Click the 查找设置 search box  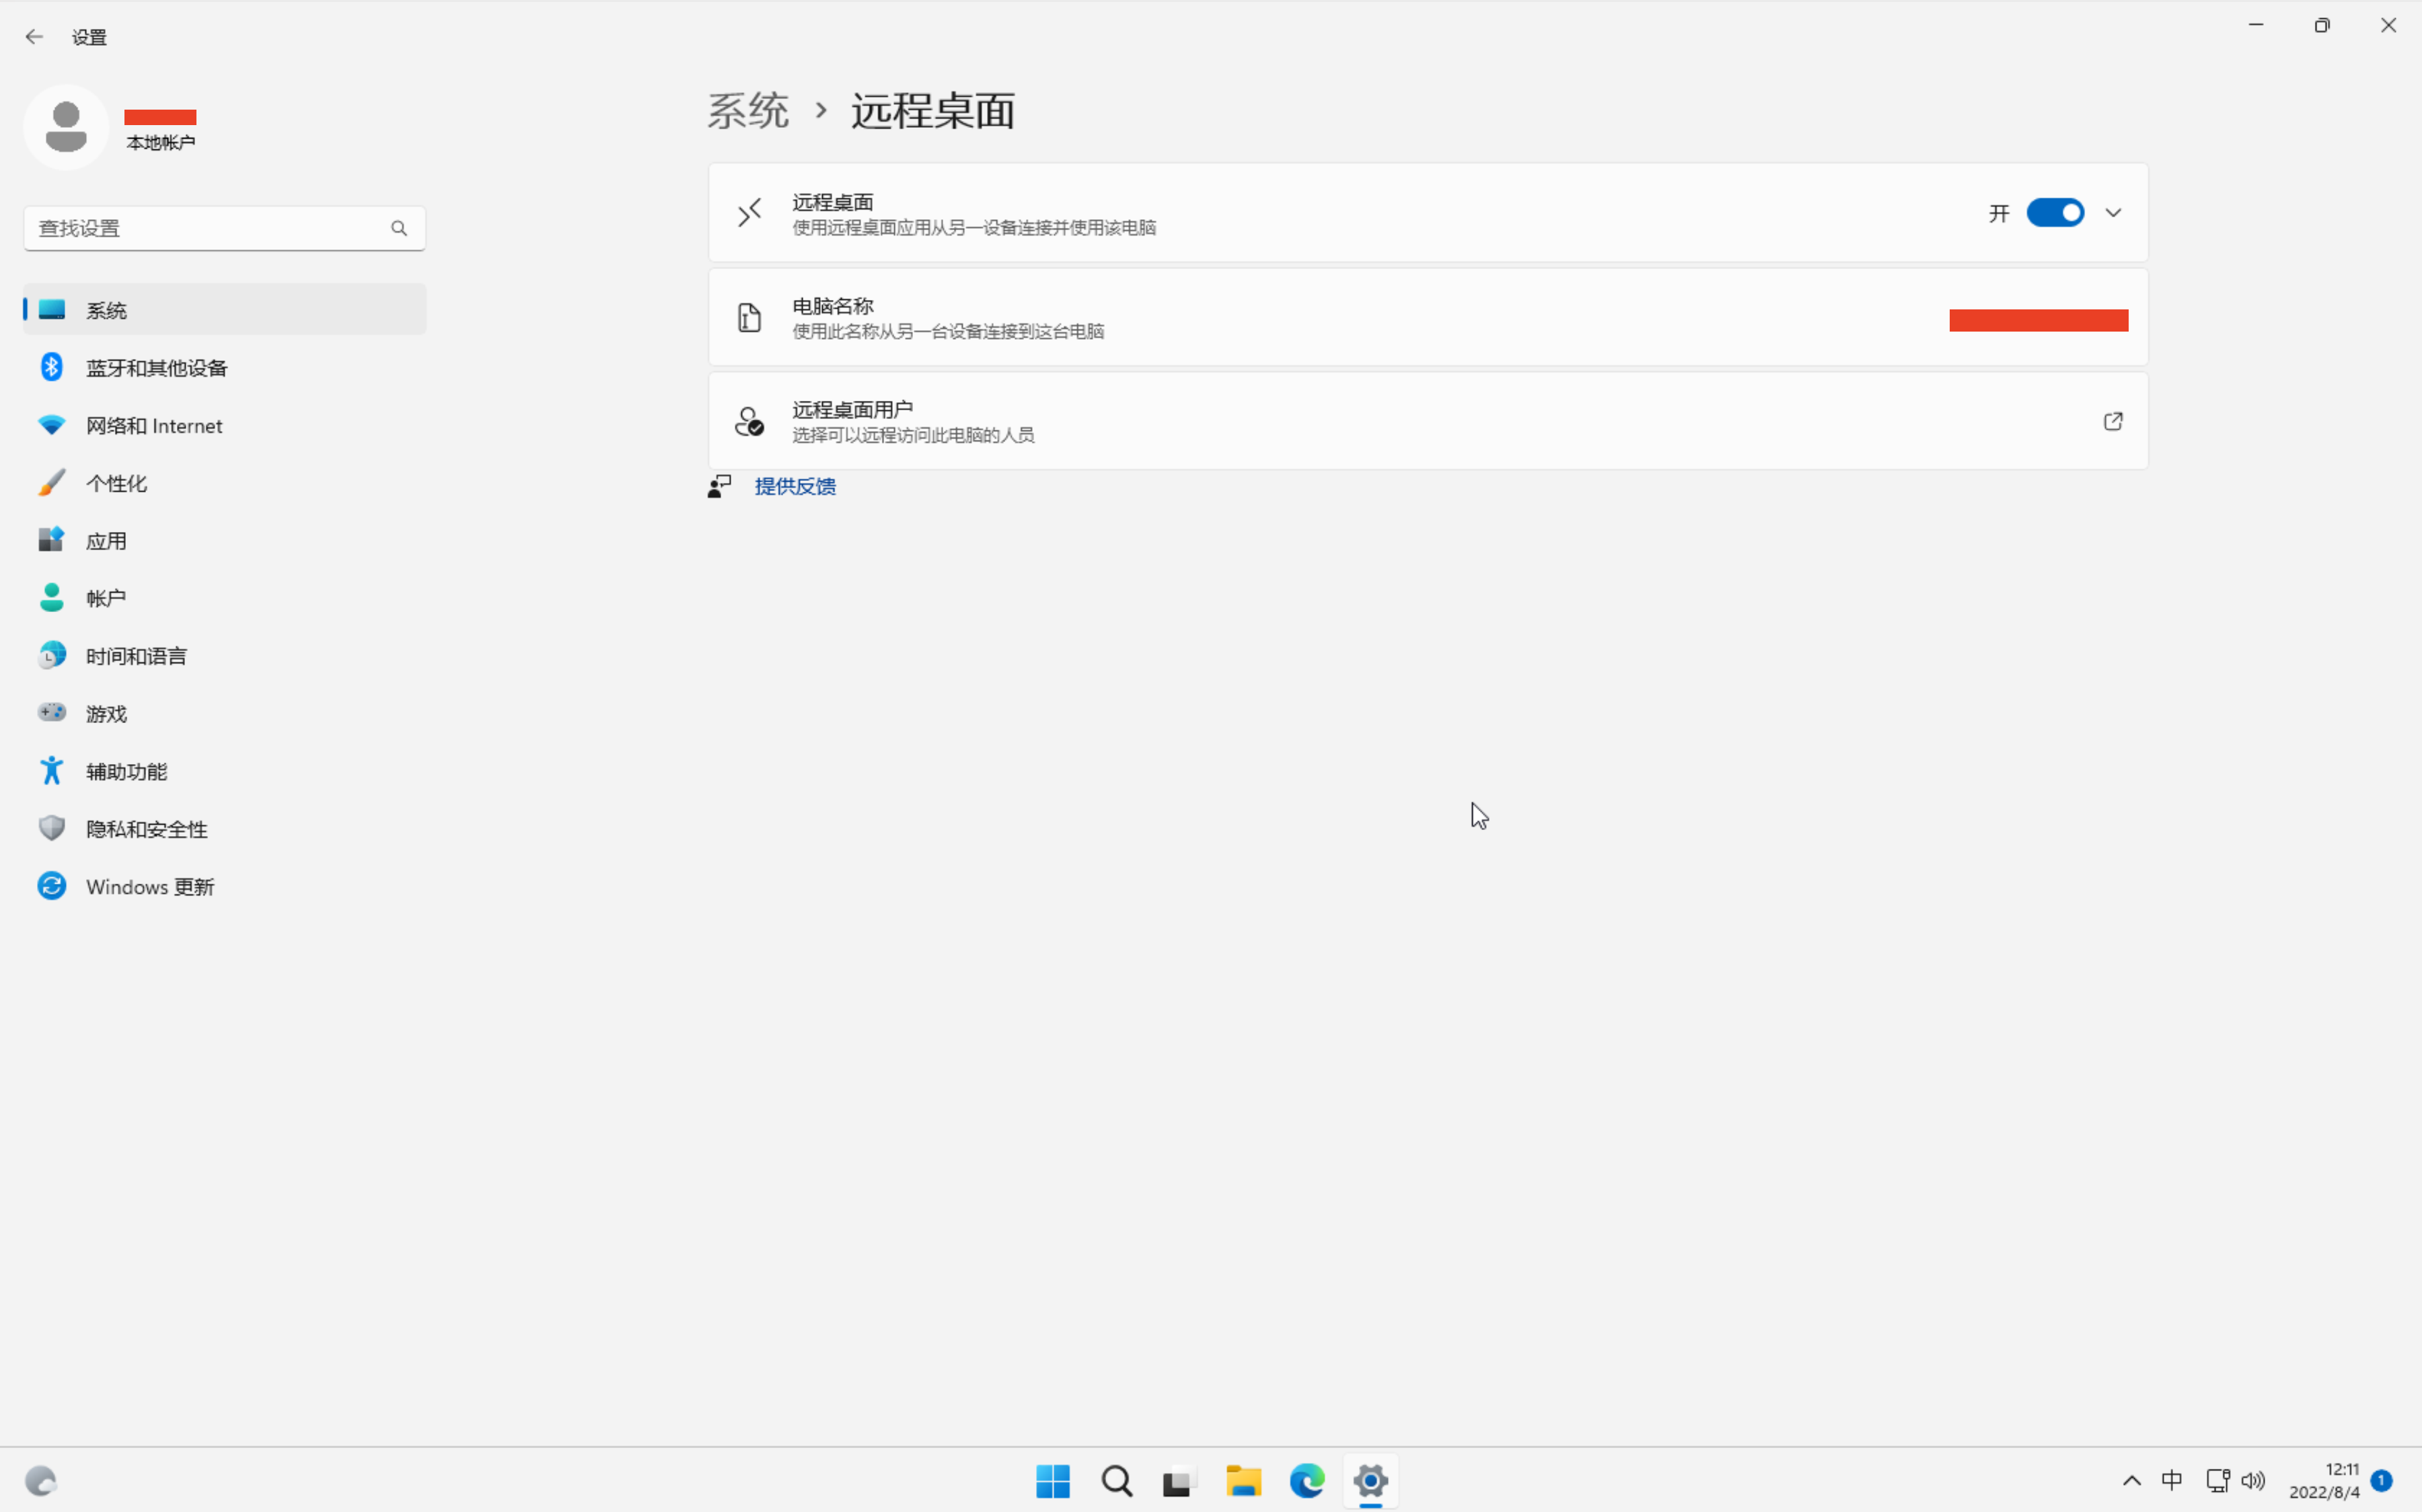pos(210,228)
